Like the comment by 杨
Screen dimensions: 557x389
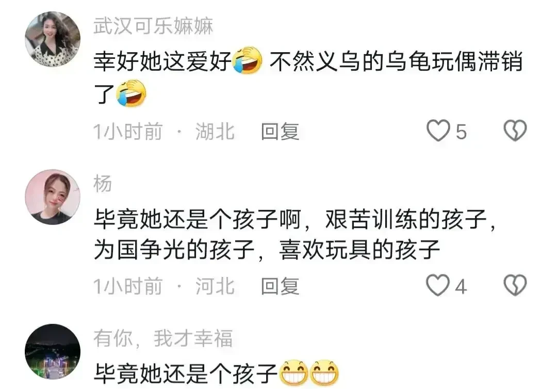[x=438, y=285]
